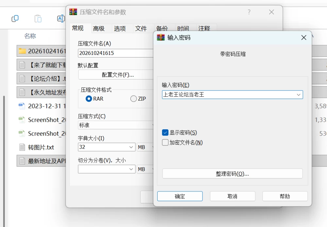Open the 切分为分卷 size dropdown
The image size is (327, 227).
pos(107,169)
